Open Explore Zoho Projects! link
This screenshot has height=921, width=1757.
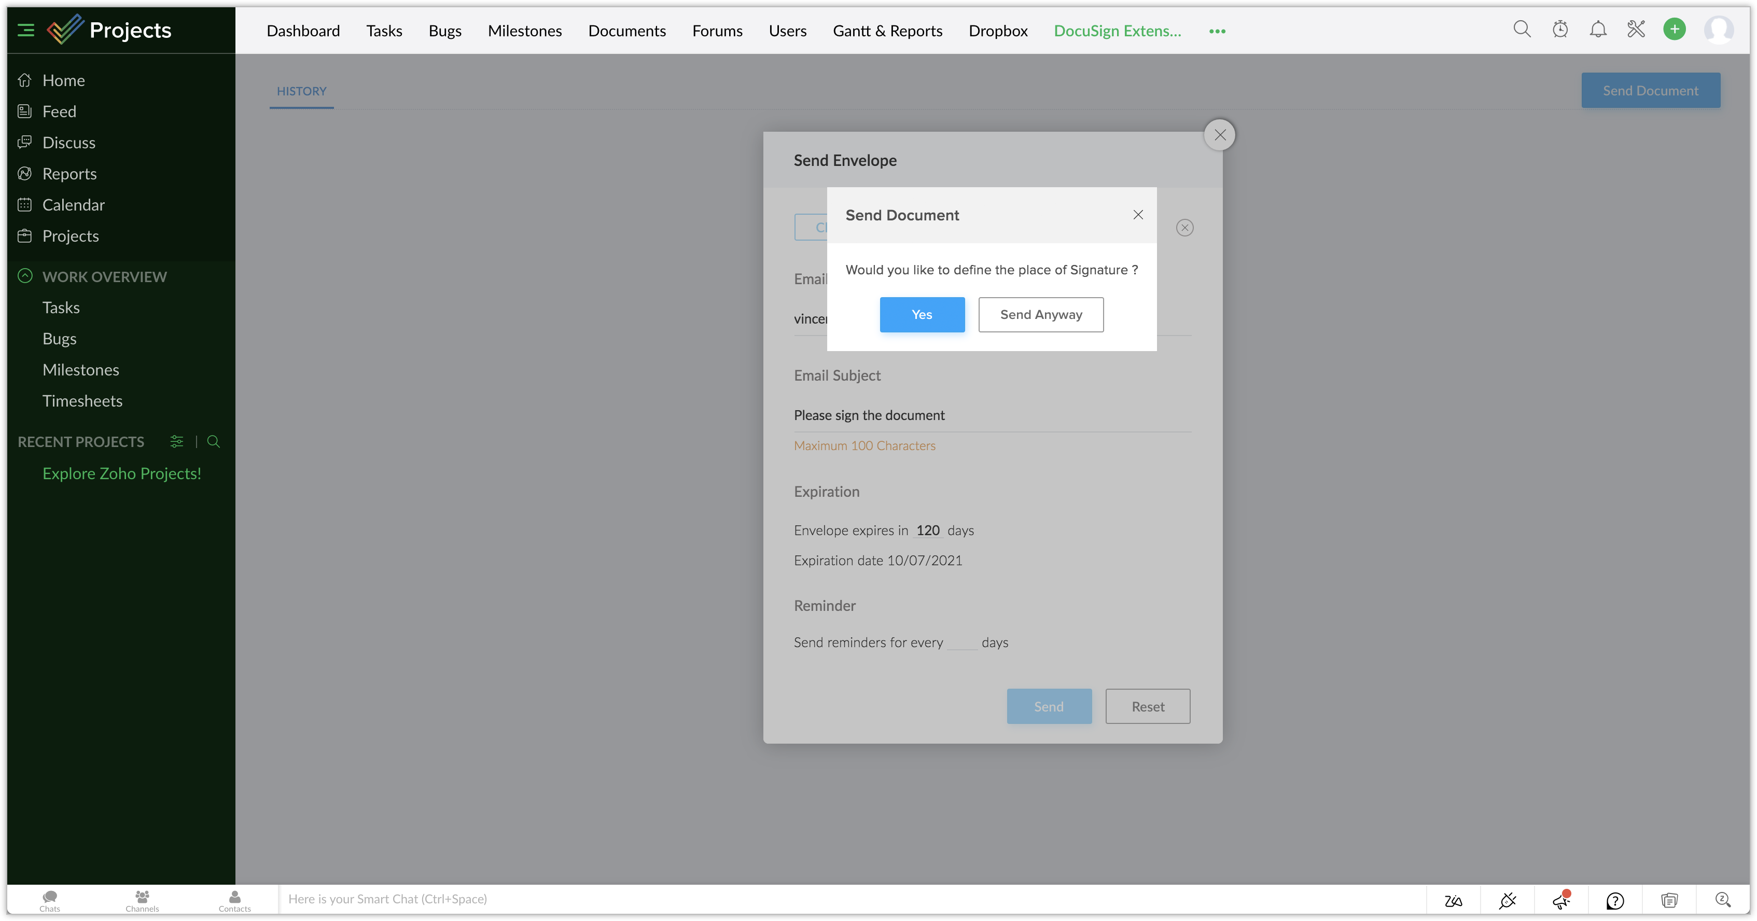(121, 473)
